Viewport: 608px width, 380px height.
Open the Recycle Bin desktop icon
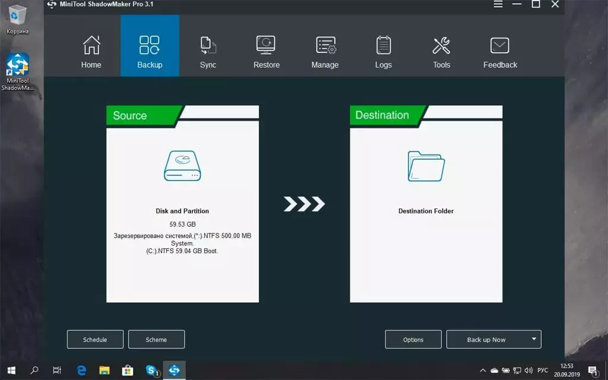[17, 20]
